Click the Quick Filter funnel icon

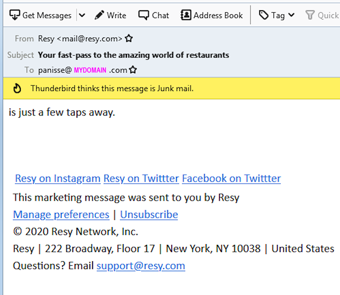[x=310, y=15]
